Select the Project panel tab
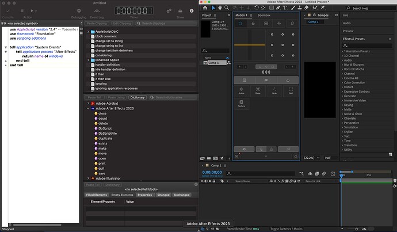The height and width of the screenshot is (232, 397). [207, 15]
